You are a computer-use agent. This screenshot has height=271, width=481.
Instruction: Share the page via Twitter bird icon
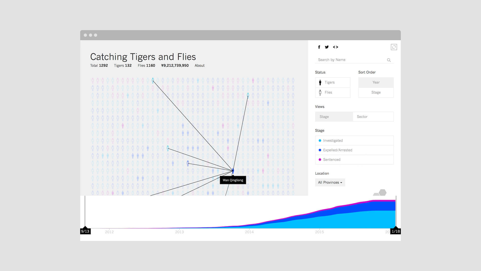pyautogui.click(x=327, y=47)
